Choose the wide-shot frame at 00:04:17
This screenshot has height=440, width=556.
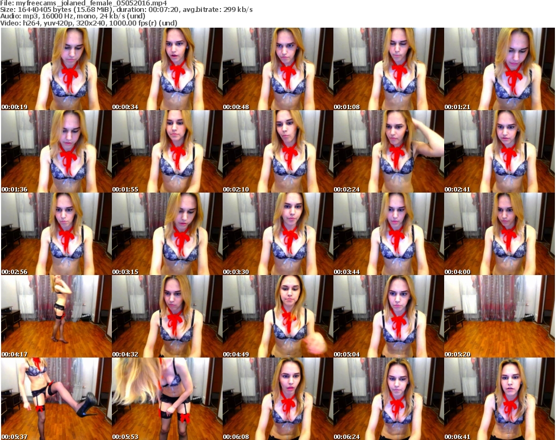(x=56, y=316)
